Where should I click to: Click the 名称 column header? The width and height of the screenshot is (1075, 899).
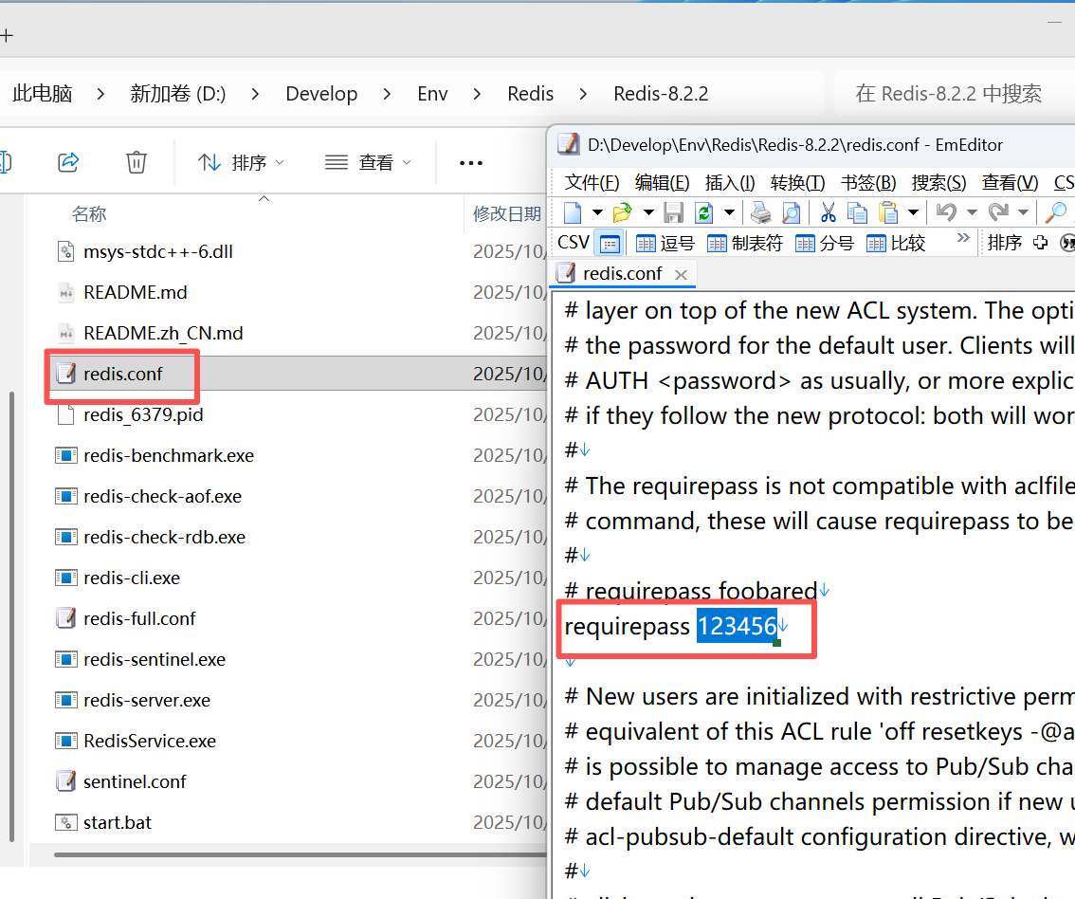coord(89,214)
